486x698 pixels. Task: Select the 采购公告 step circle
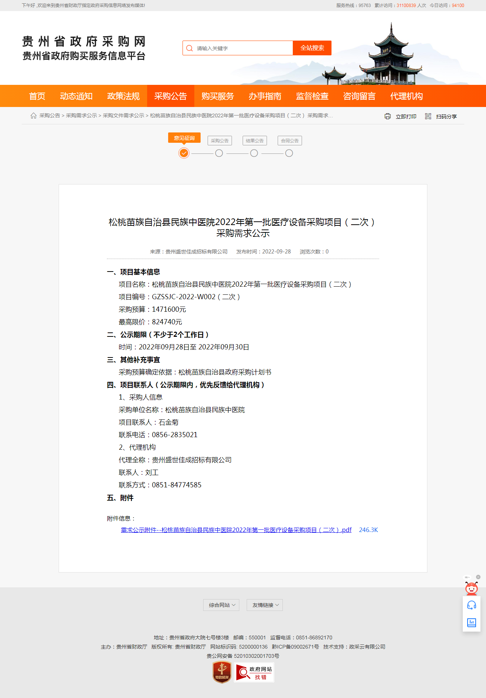point(219,153)
